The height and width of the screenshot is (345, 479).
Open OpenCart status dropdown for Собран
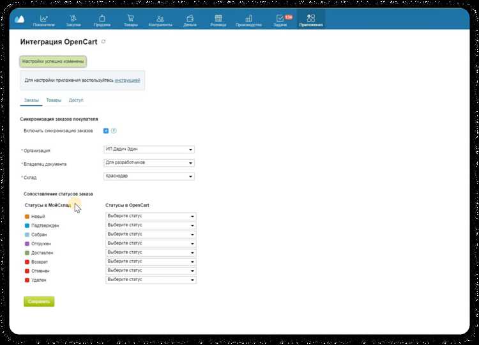tap(151, 234)
